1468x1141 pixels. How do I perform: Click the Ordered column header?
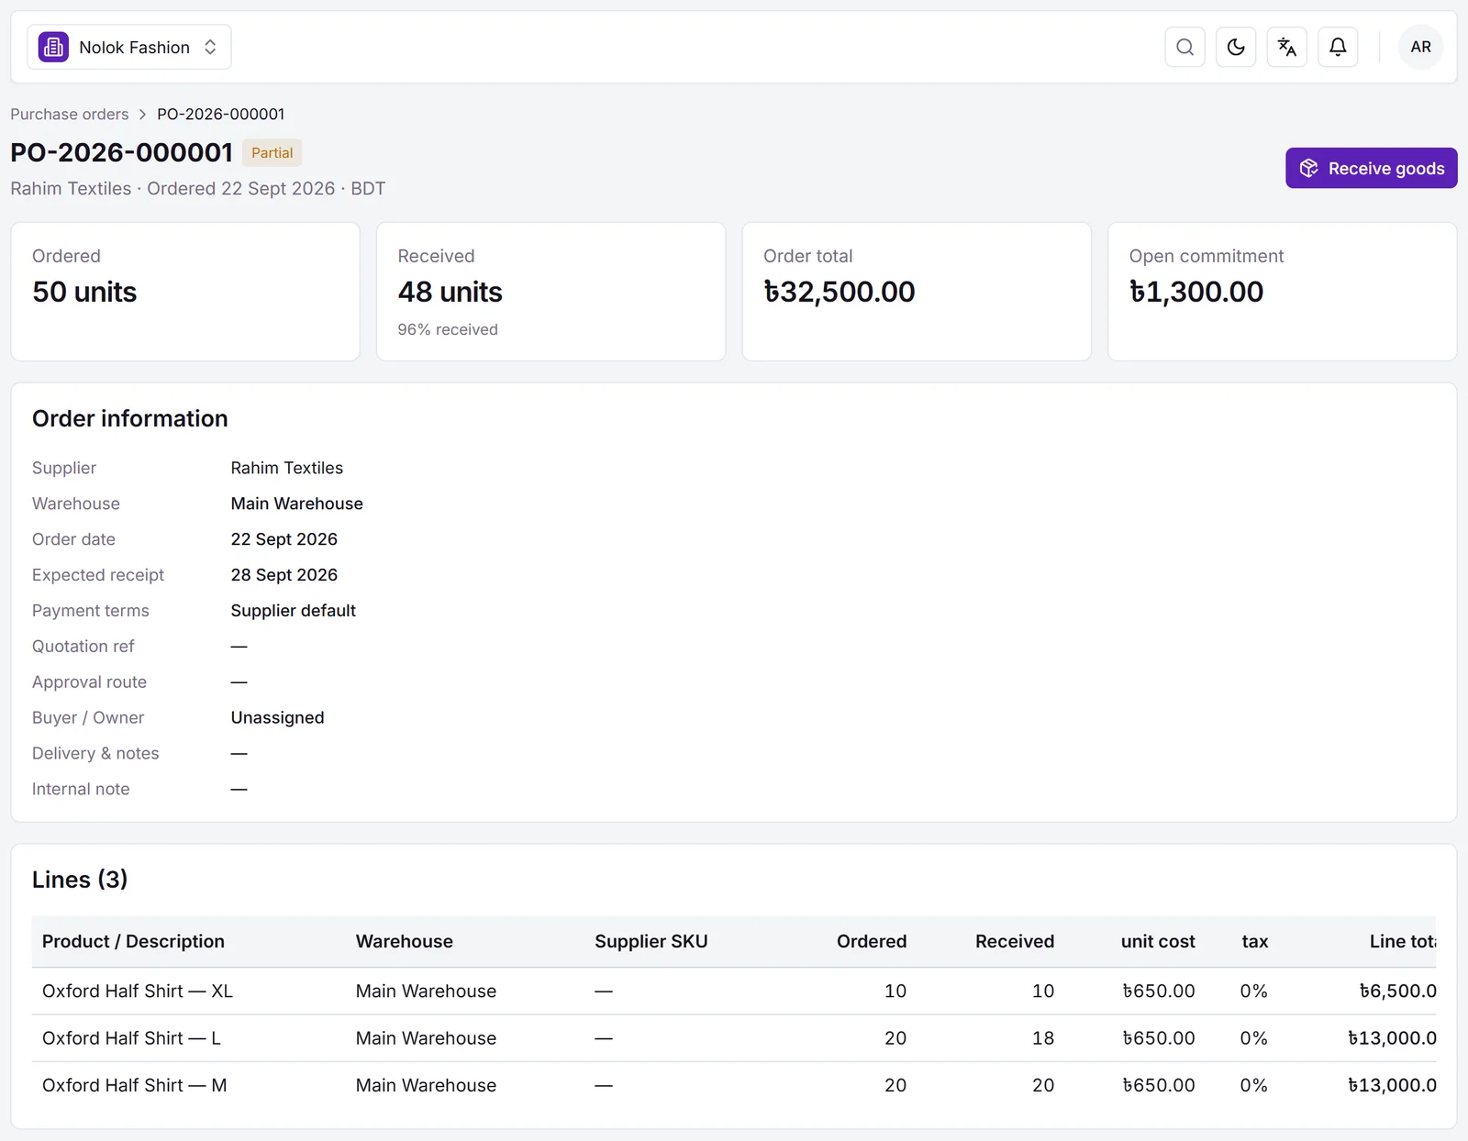tap(872, 941)
